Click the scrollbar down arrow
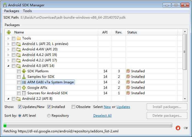This screenshot has width=192, height=137. point(185,99)
